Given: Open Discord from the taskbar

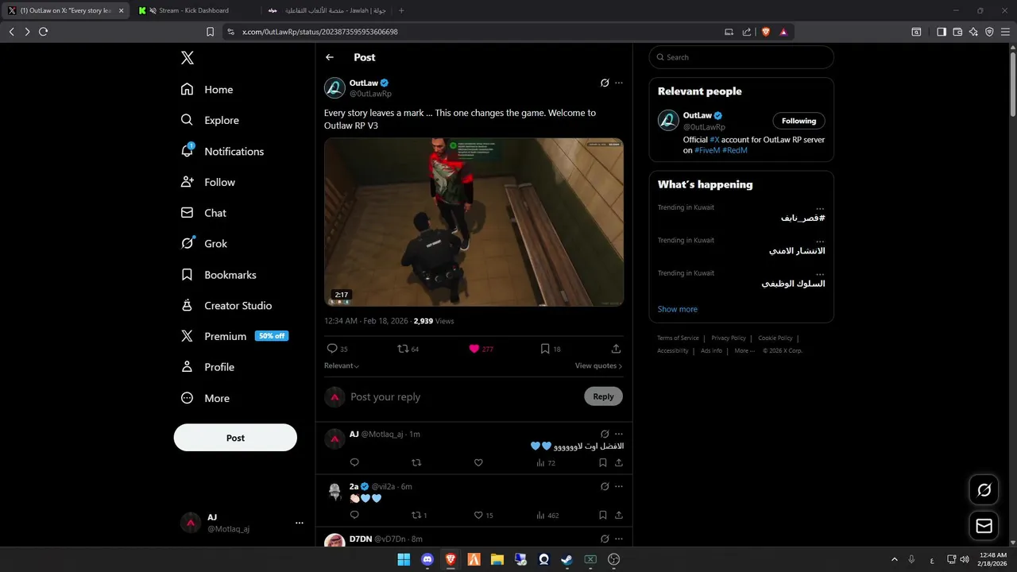Looking at the screenshot, I should (427, 559).
